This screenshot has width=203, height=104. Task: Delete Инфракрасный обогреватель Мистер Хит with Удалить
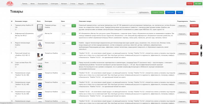tap(194, 34)
